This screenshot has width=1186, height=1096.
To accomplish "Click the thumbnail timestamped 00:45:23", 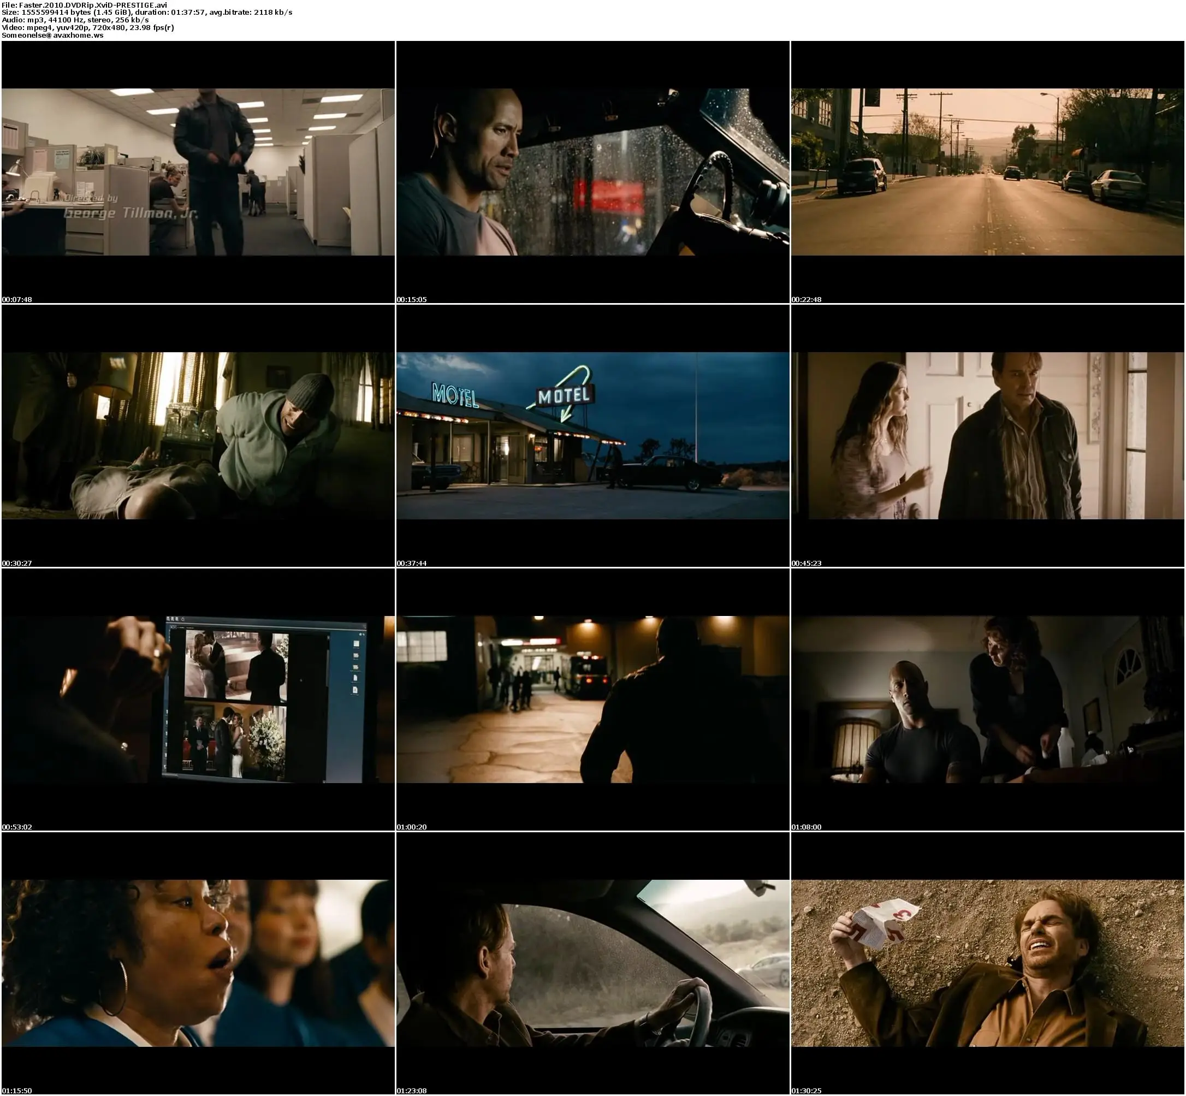I will [988, 436].
